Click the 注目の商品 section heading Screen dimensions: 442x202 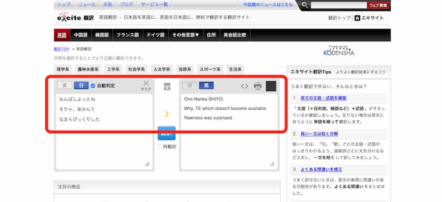[69, 187]
